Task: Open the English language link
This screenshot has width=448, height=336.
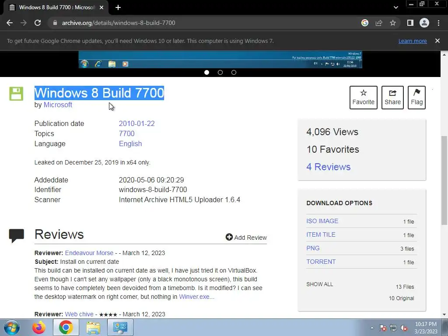Action: pyautogui.click(x=130, y=143)
